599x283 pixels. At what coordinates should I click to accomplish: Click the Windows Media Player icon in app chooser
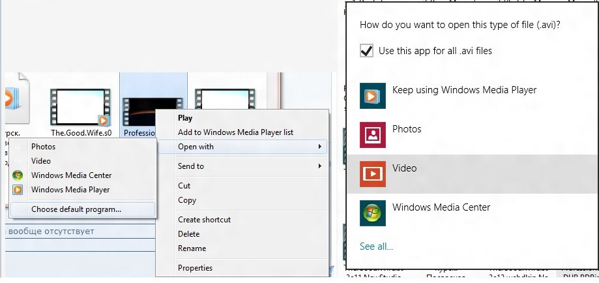point(372,96)
